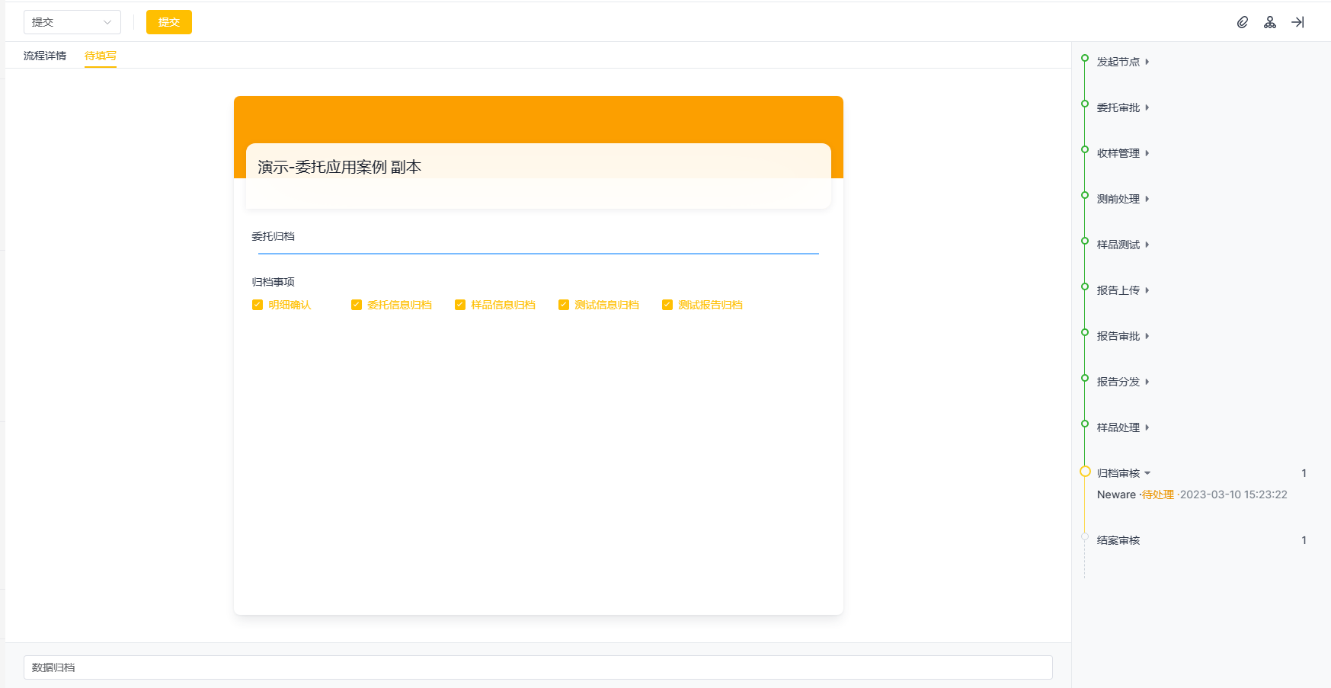Collapse the right panel arrow icon
Viewport: 1331px width, 688px height.
click(1297, 22)
